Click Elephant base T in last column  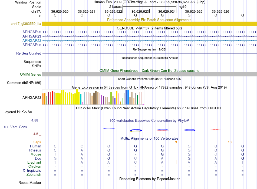click(243, 162)
